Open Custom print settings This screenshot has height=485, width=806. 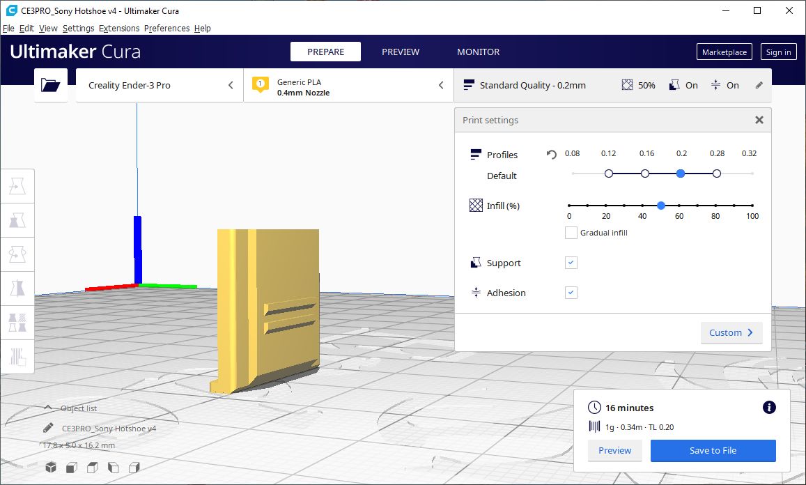(731, 332)
